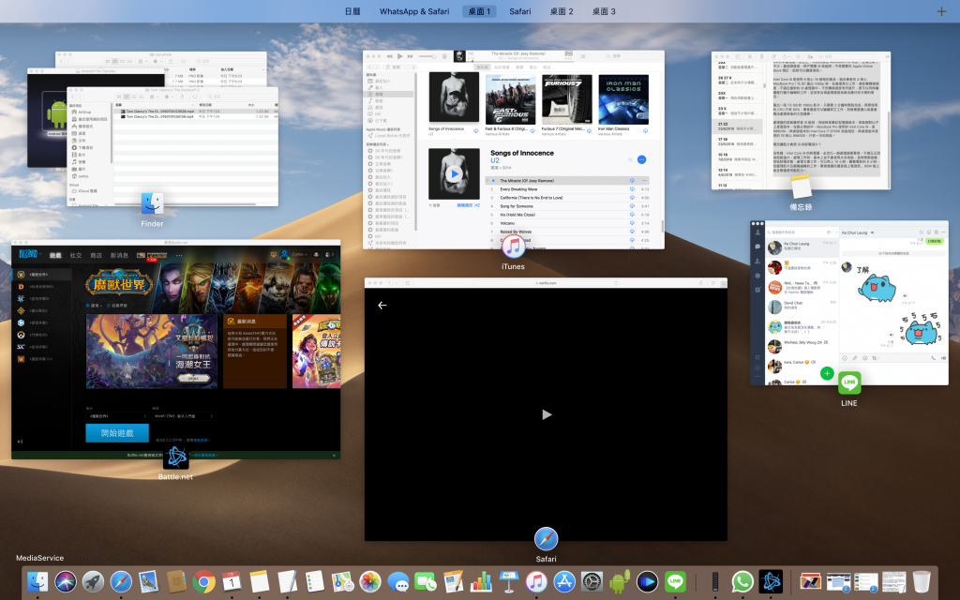Open iTunes media type selector dropdown
This screenshot has height=600, width=960.
[401, 67]
